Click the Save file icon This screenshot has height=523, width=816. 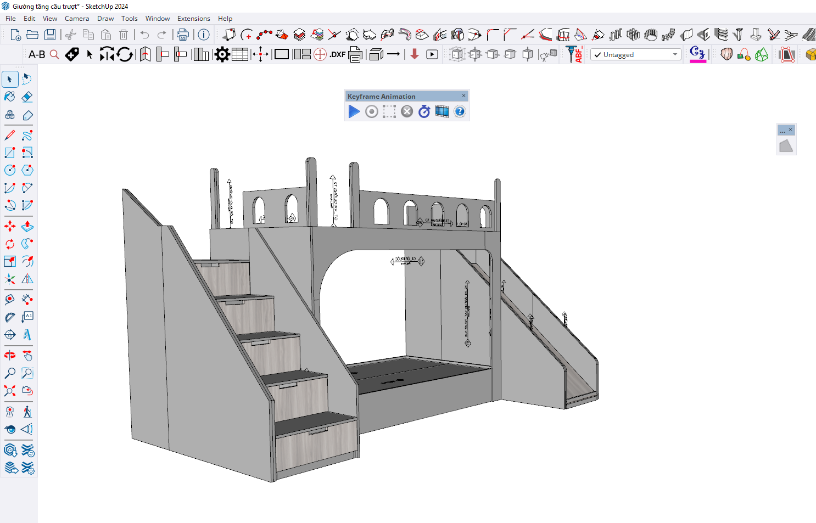click(50, 35)
